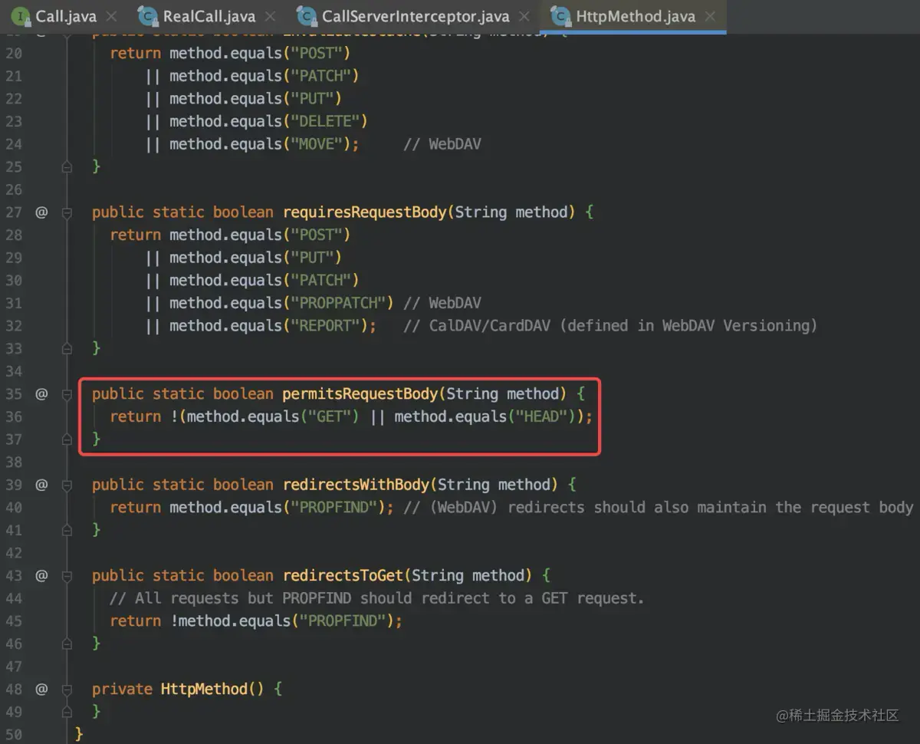Click the redirectsWithBody method name
Viewport: 920px width, 744px height.
(x=355, y=485)
